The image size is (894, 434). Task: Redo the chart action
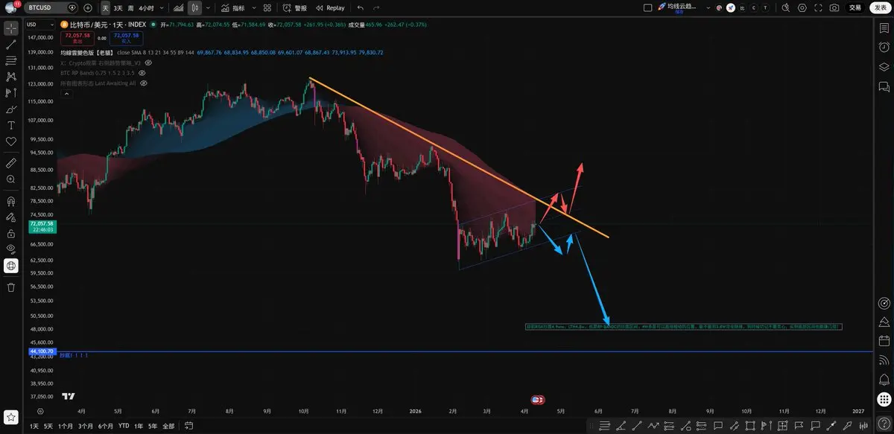[376, 7]
